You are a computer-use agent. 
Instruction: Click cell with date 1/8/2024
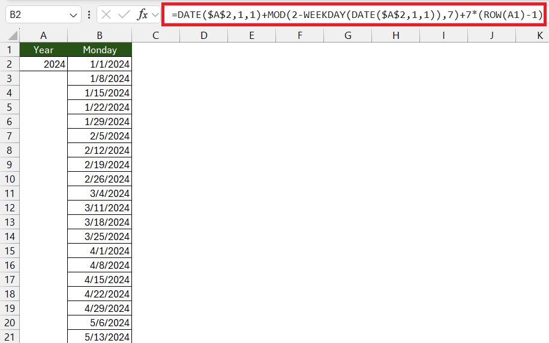click(100, 78)
